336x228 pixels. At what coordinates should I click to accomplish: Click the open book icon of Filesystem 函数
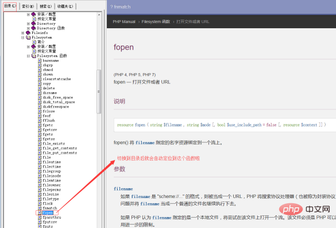[x=34, y=56]
